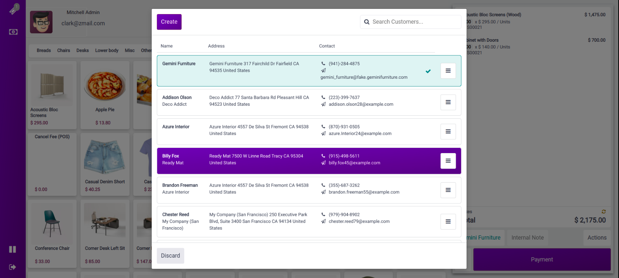This screenshot has height=278, width=619.
Task: Click the Create customer button
Action: click(169, 22)
